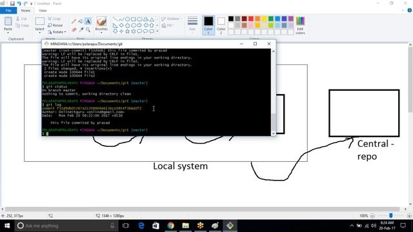413x232 pixels.
Task: Activate the Color 1 selector
Action: coord(208,25)
